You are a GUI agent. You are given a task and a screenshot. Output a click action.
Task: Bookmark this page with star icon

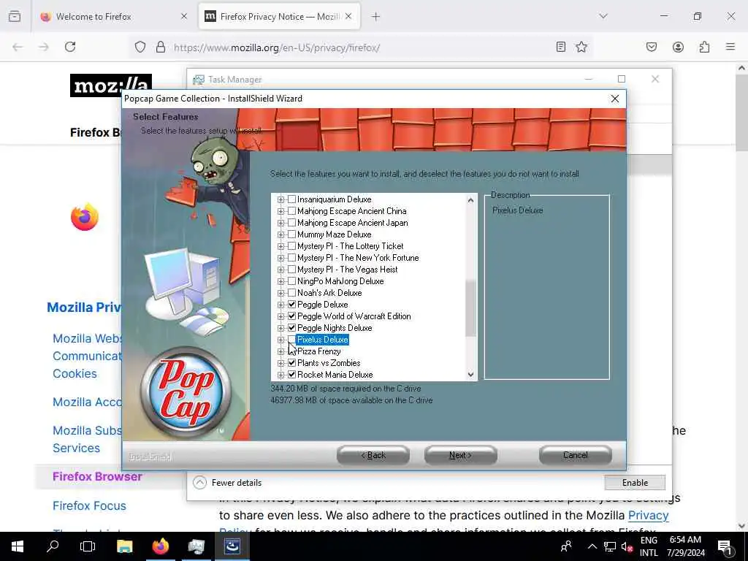click(x=581, y=47)
